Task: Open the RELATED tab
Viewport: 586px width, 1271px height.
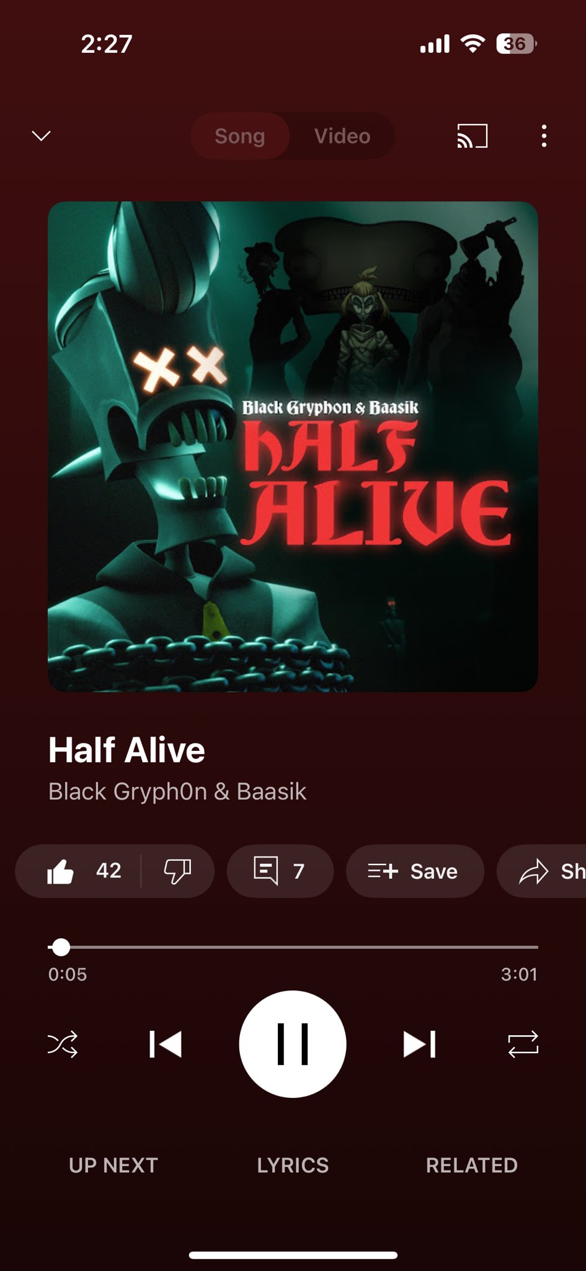Action: [x=472, y=1165]
